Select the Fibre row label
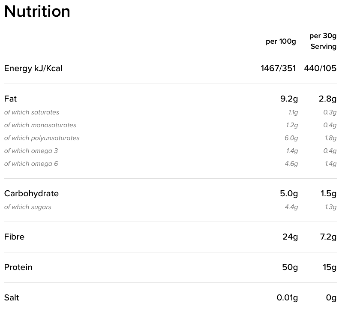345x312 pixels. tap(14, 237)
